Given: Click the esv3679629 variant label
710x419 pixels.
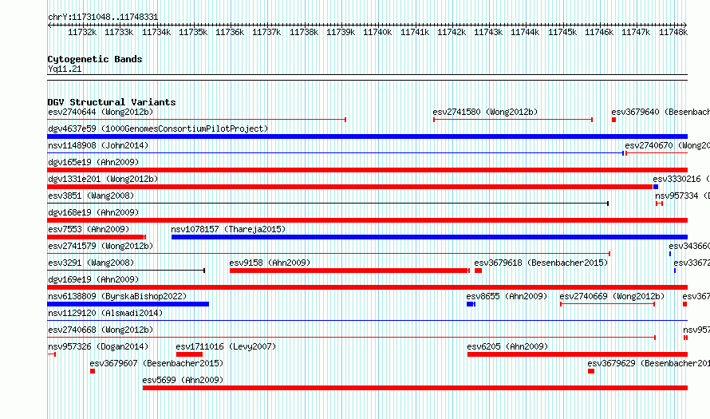Looking at the screenshot, I should click(649, 363).
